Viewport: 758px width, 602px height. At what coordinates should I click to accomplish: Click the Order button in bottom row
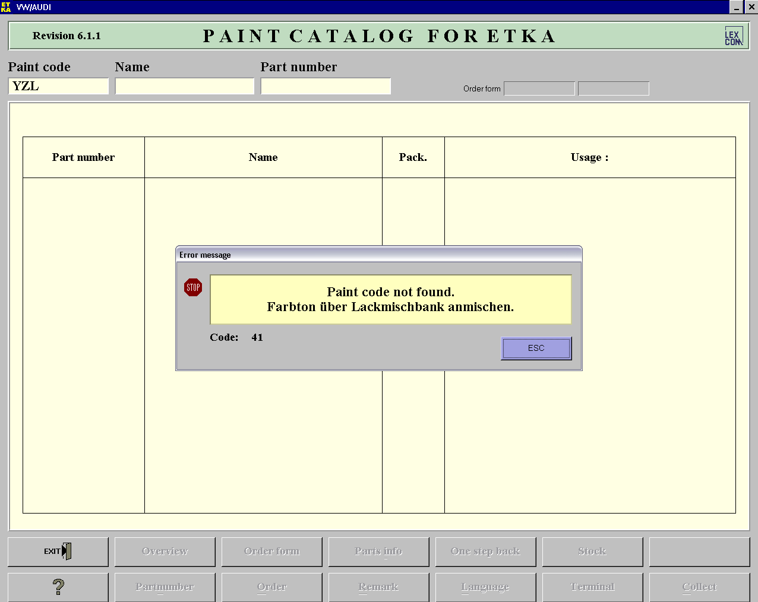[272, 587]
